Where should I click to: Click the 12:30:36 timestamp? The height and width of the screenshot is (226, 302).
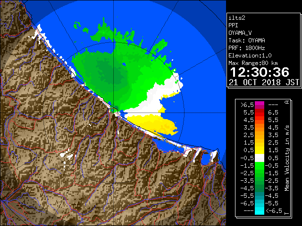click(260, 72)
